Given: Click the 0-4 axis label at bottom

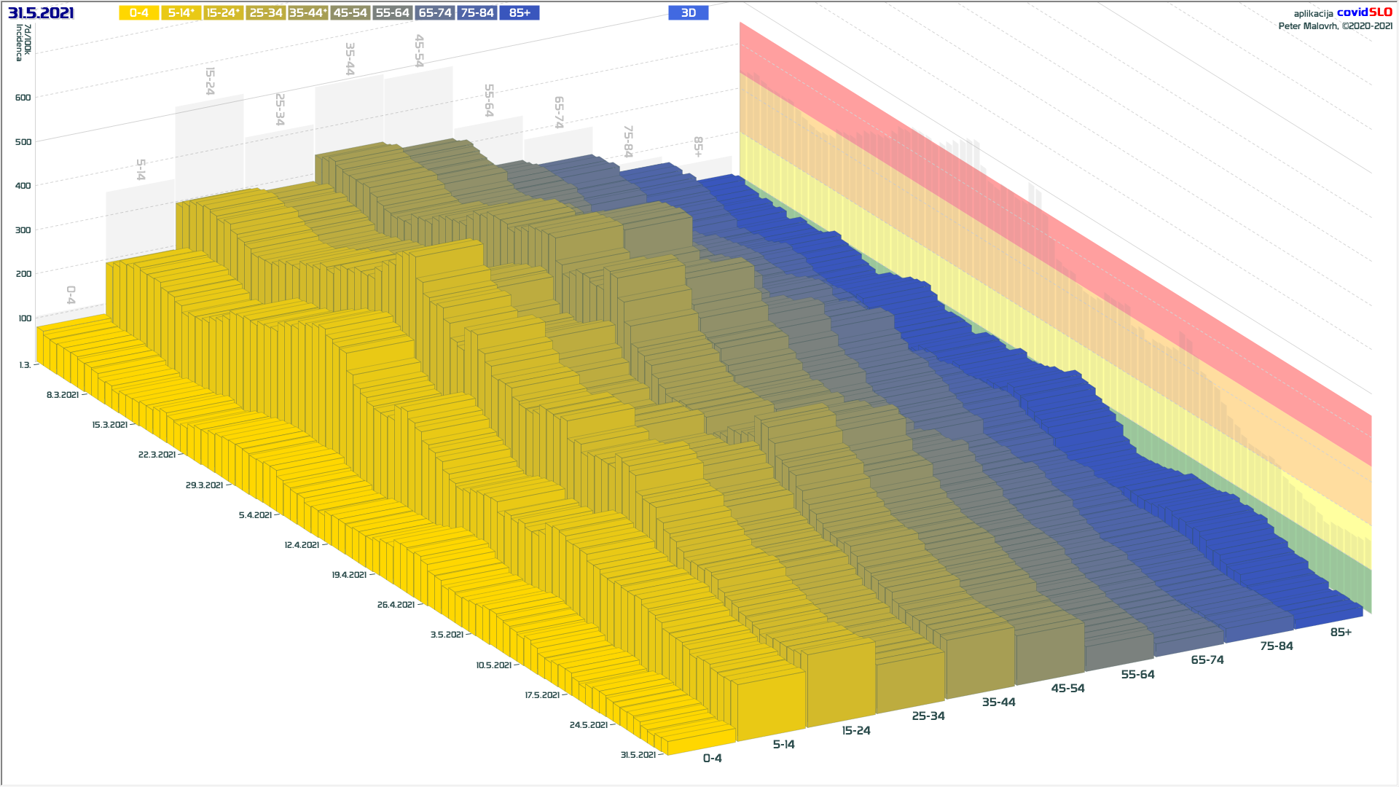Looking at the screenshot, I should pos(712,759).
